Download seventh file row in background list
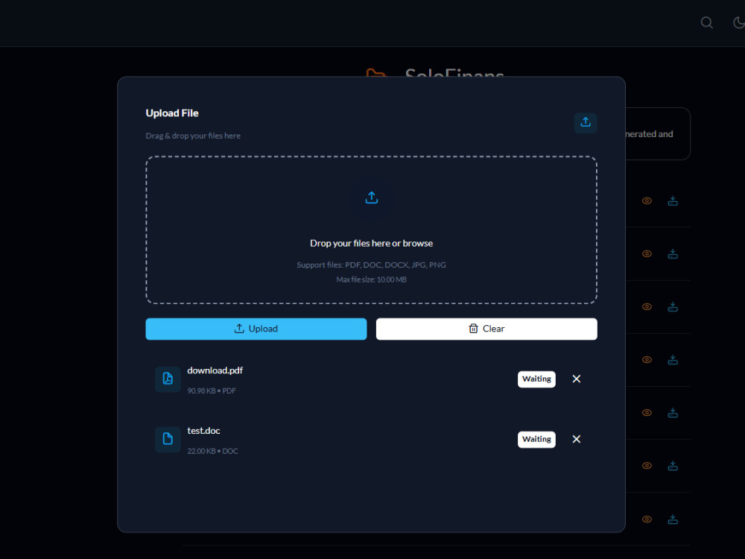 click(x=673, y=519)
